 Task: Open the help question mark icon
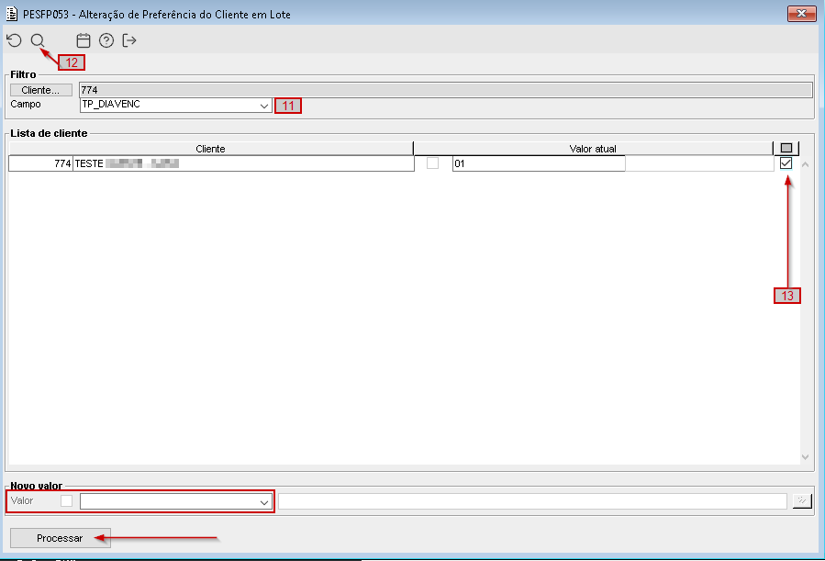[x=106, y=40]
